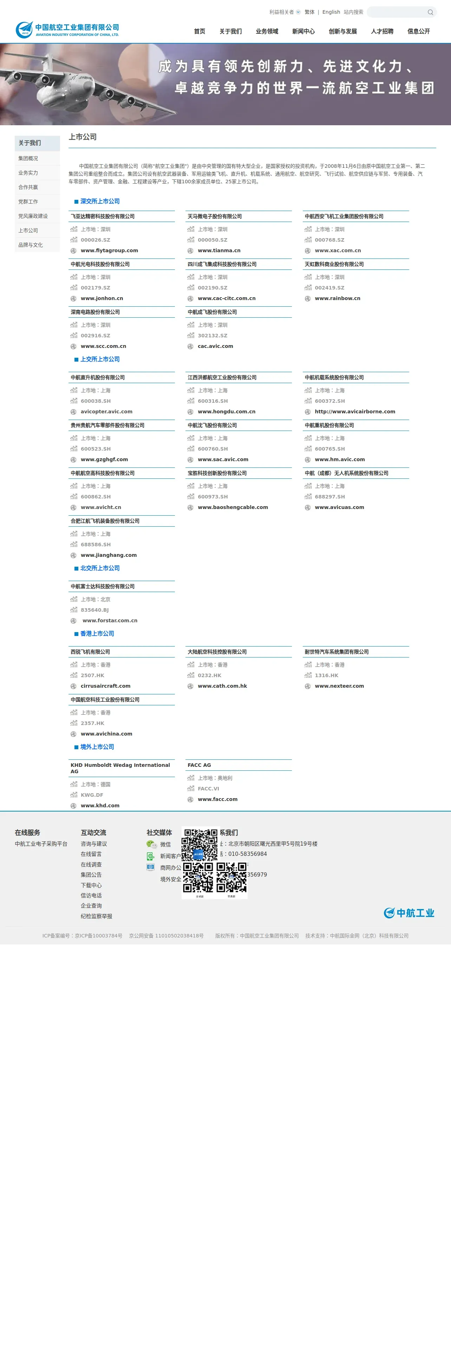Select 集团概况 in sidebar
Screen dimensions: 451x1355
(37, 158)
